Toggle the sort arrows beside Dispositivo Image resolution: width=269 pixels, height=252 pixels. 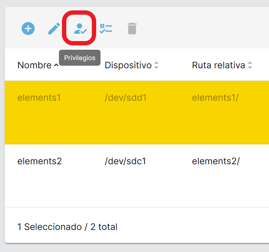156,65
